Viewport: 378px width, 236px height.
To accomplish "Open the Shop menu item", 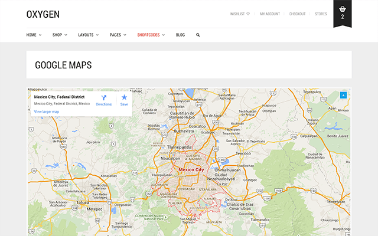I will (x=57, y=35).
